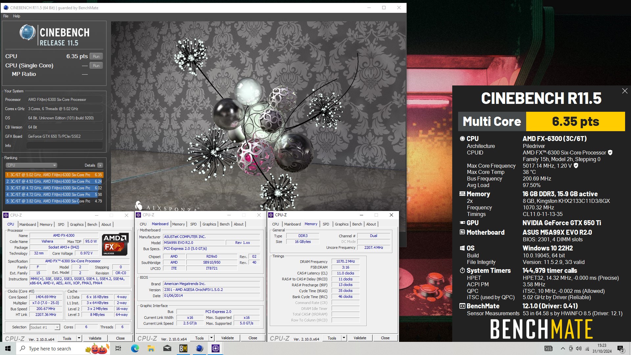Show hidden system tray icons
Viewport: 631px width, 355px height.
[x=563, y=348]
